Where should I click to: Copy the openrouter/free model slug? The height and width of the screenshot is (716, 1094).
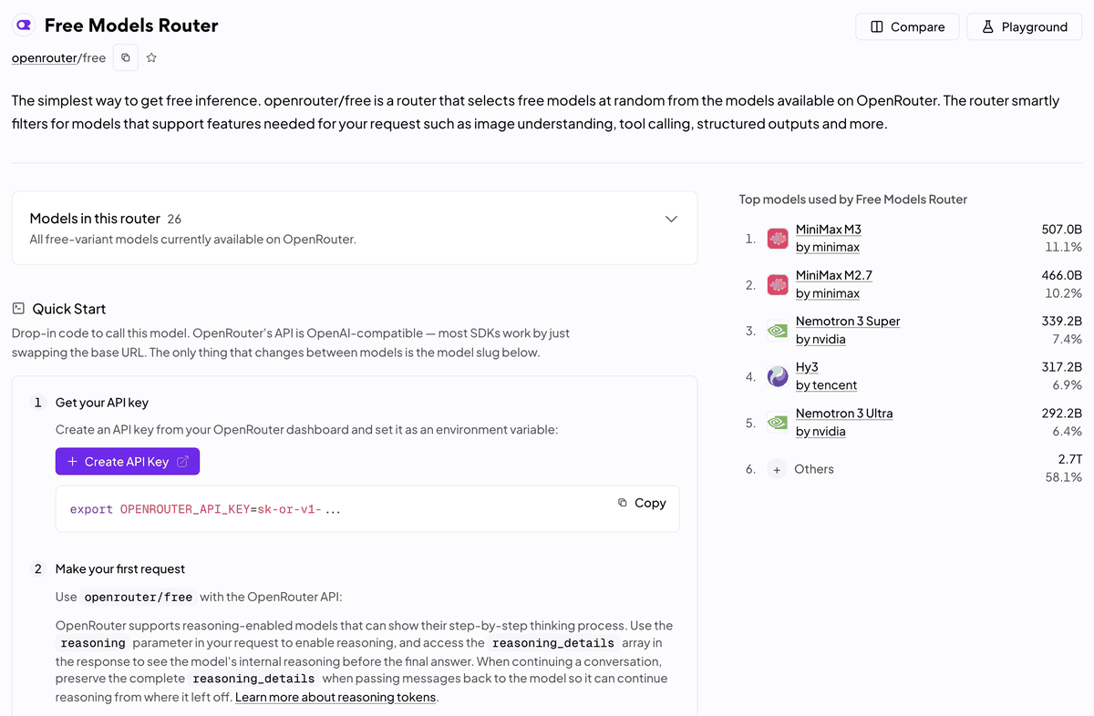126,57
